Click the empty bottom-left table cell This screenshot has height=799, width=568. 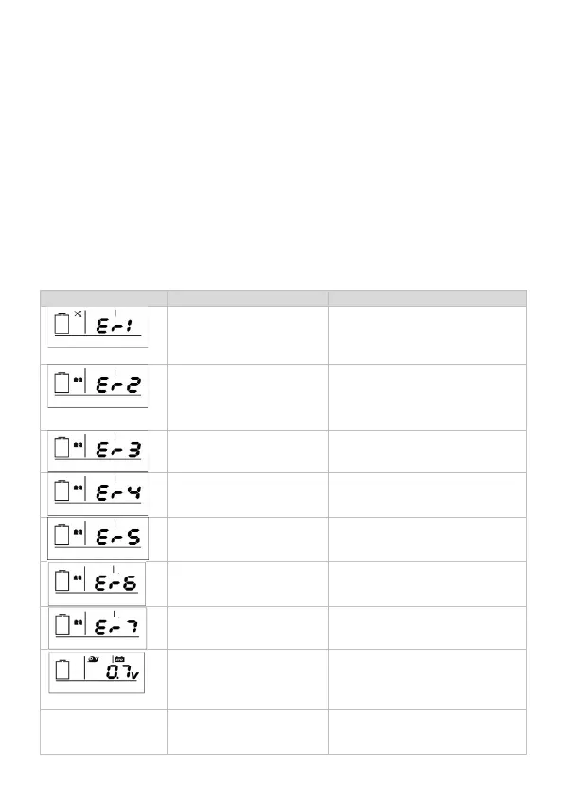coord(103,732)
